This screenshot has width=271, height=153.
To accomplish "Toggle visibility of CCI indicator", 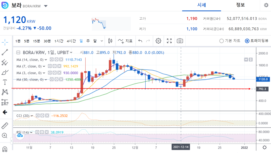I will (x=38, y=115).
